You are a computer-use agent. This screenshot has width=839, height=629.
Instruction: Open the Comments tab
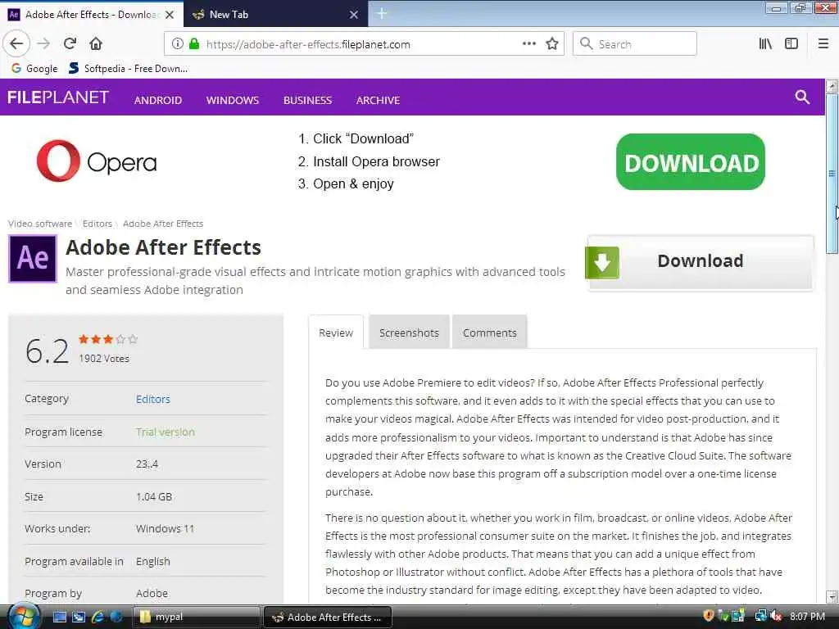[490, 333]
